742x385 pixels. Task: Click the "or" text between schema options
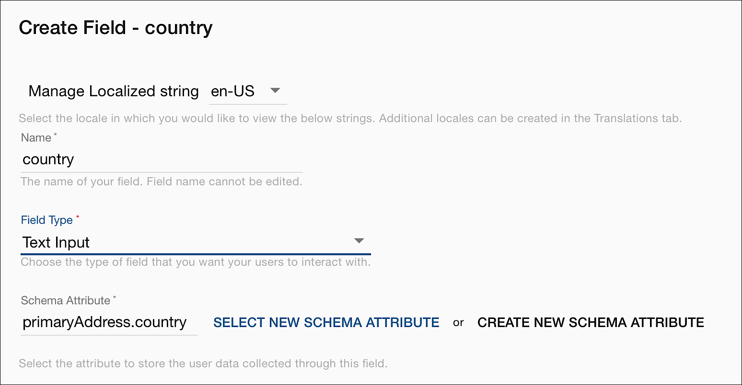pos(458,323)
